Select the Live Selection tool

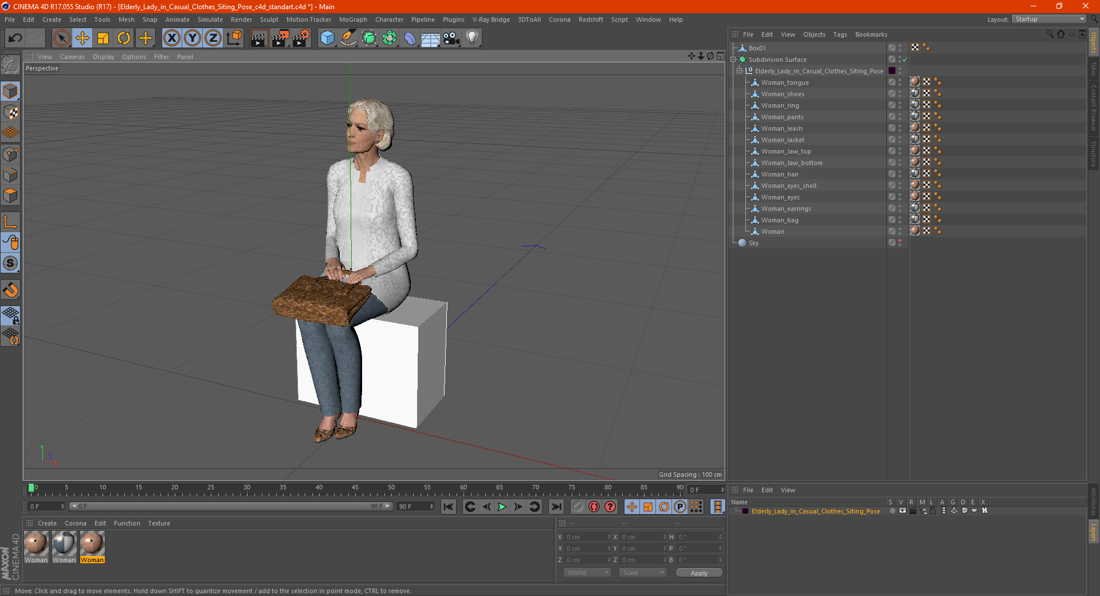61,38
